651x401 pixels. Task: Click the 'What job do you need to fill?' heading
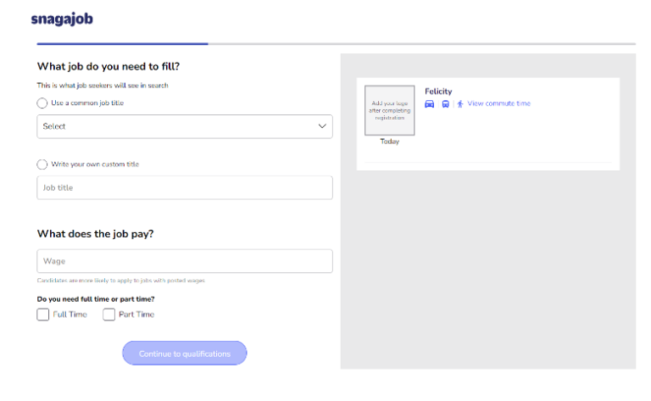pyautogui.click(x=108, y=66)
